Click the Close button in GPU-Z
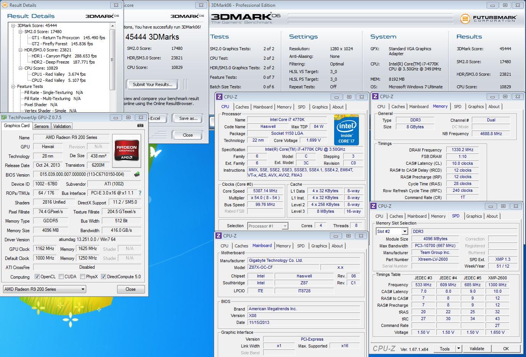 [130, 289]
